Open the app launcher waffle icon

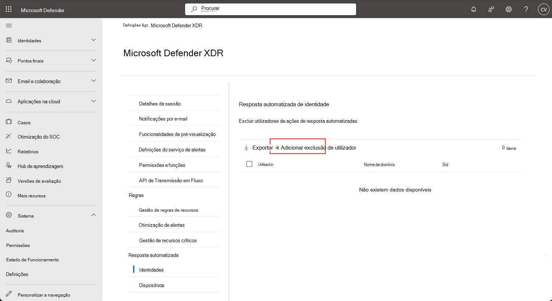9,9
